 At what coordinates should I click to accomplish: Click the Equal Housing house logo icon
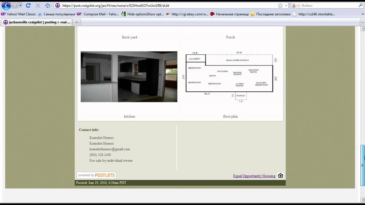281,175
